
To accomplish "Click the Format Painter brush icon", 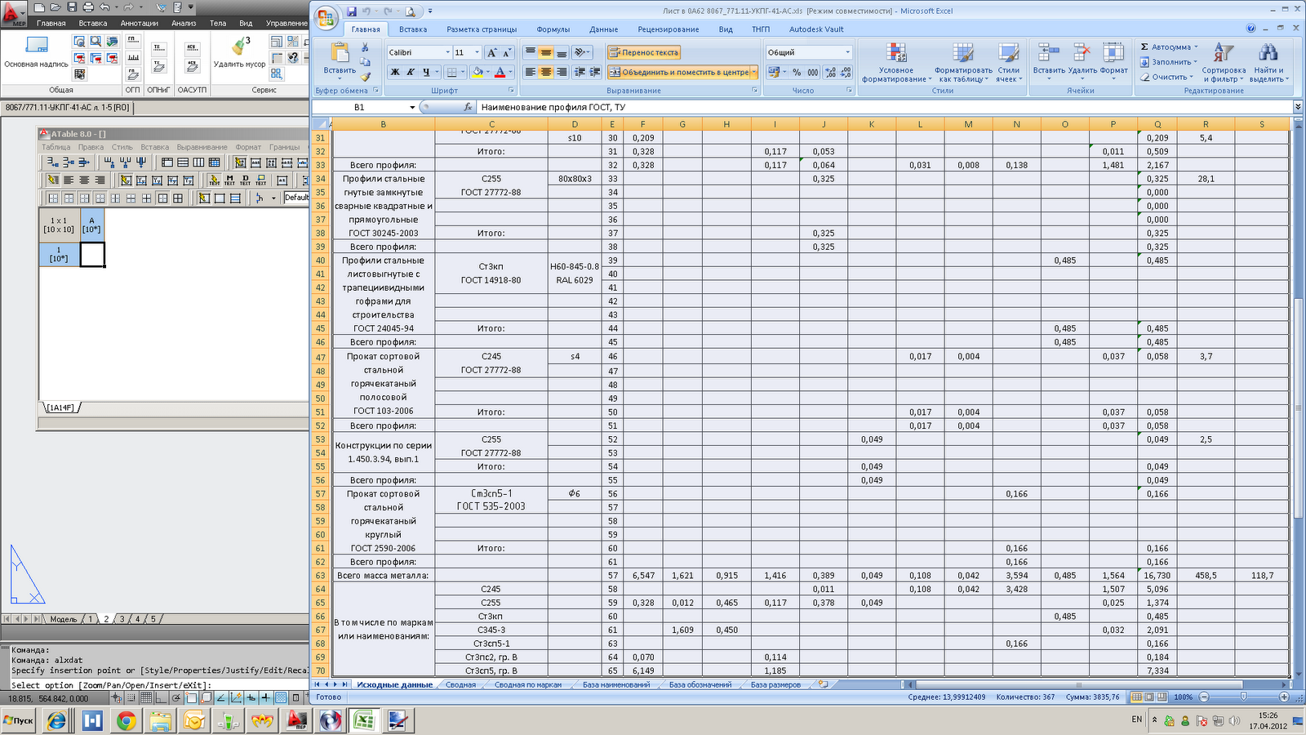I will [x=365, y=77].
